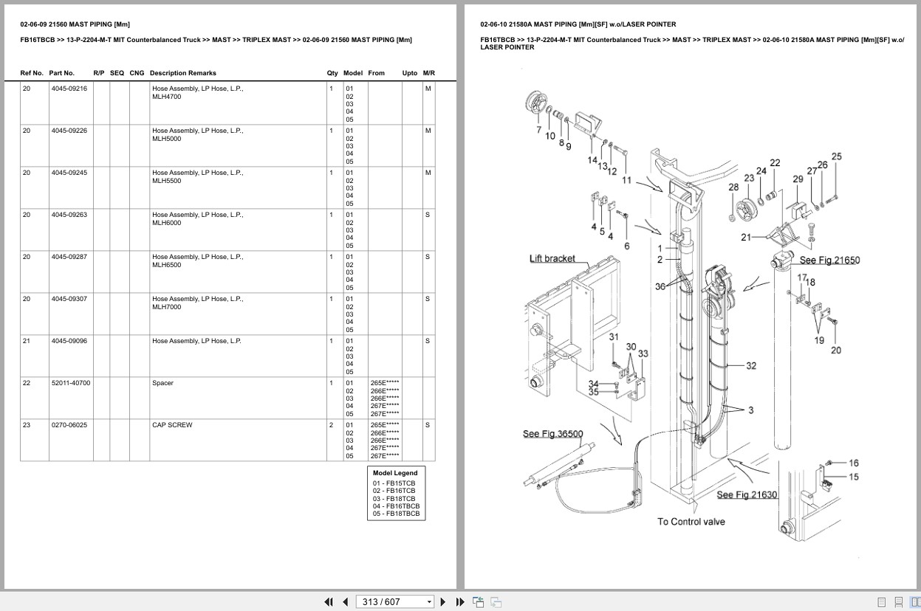Screen dimensions: 921x611
Task: Click the Lift bracket label
Action: click(552, 258)
